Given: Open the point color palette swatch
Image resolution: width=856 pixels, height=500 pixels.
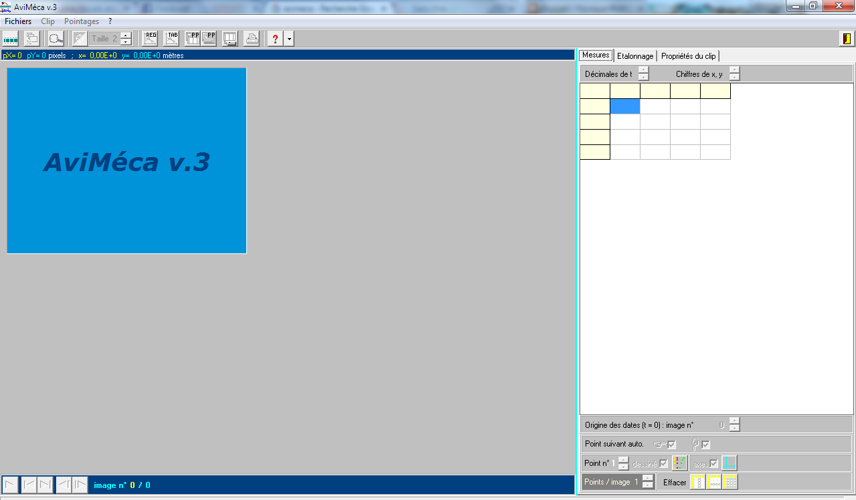Looking at the screenshot, I should point(679,463).
